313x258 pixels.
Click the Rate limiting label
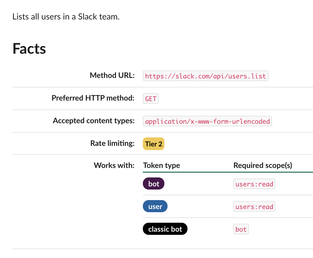point(112,143)
